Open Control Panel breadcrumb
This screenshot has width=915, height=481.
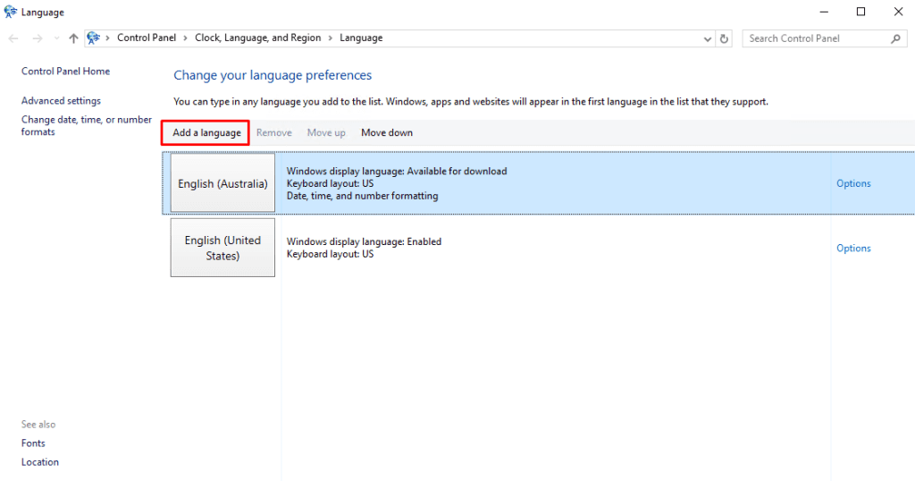[x=147, y=38]
